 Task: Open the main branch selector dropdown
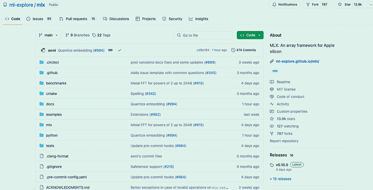click(48, 35)
